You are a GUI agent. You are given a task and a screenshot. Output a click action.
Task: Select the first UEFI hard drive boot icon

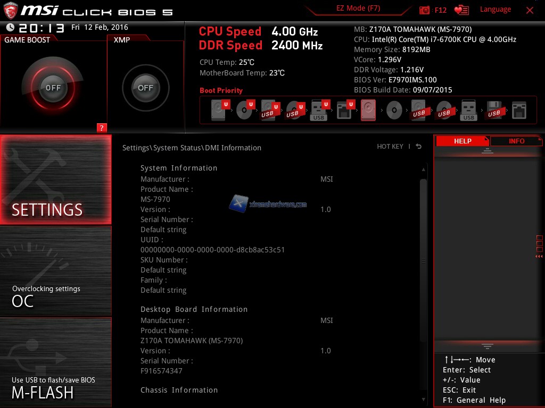219,110
